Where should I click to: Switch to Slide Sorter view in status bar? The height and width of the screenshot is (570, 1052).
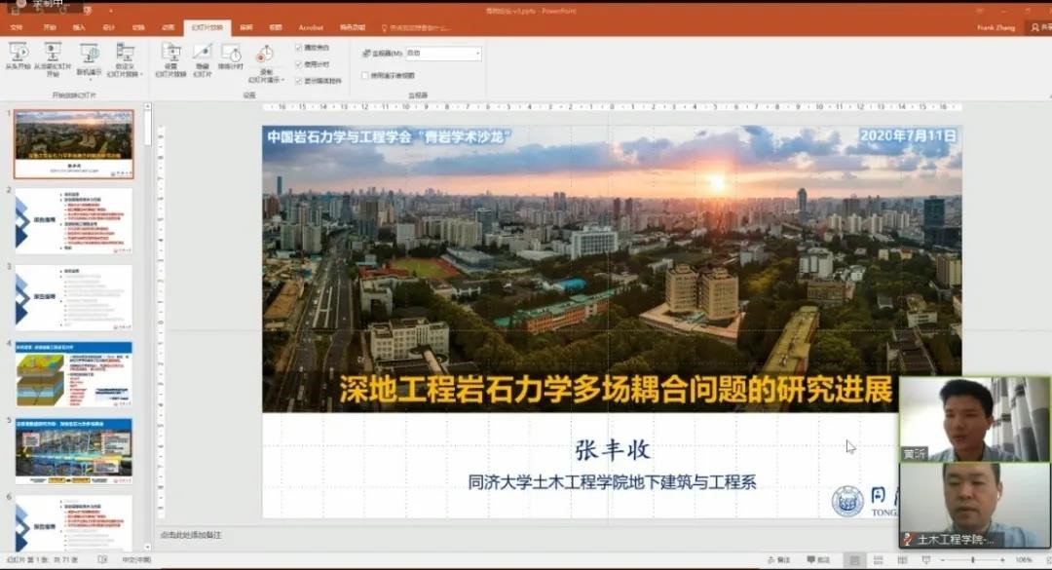(878, 560)
